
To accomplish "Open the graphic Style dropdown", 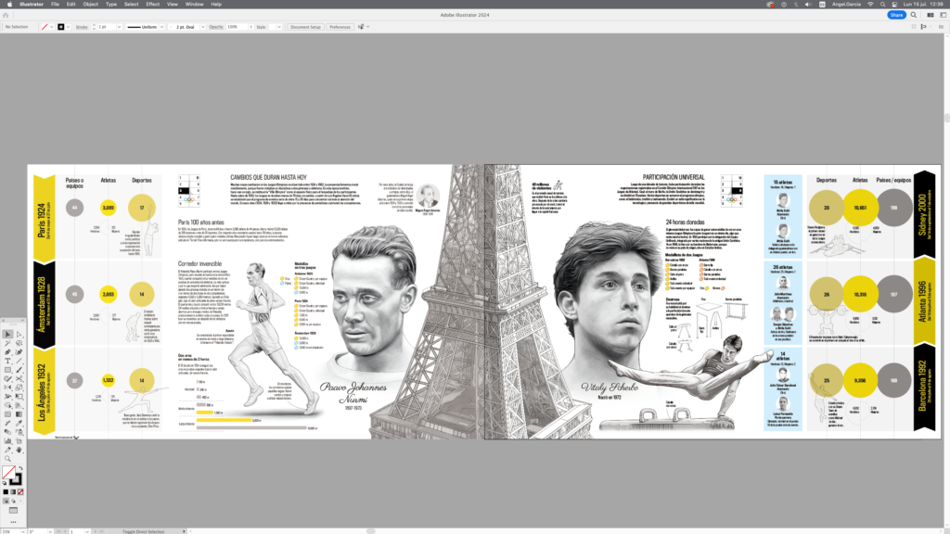I will click(278, 27).
